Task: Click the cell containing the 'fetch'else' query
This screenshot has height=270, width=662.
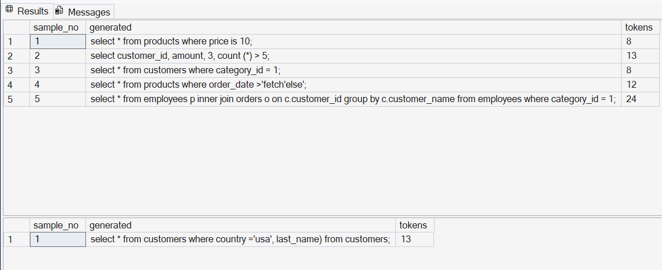Action: (353, 85)
